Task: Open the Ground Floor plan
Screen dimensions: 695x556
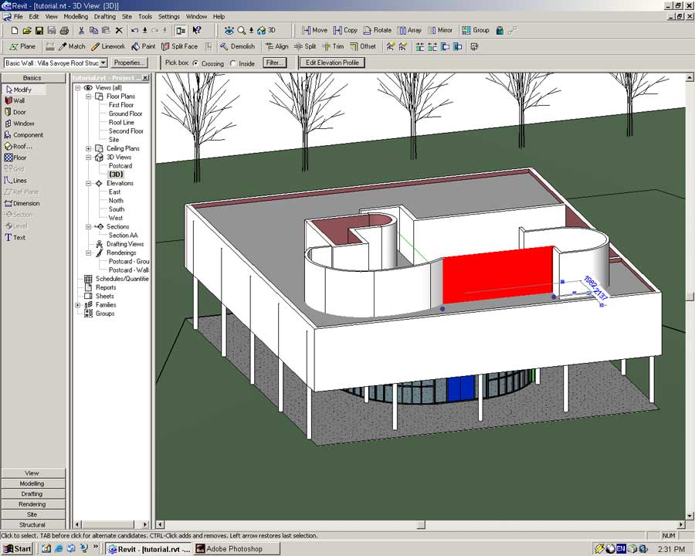Action: pos(125,114)
